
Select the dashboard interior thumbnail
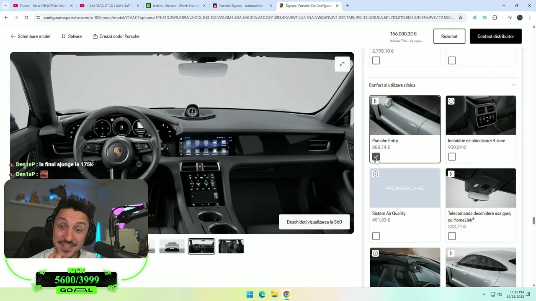201,246
